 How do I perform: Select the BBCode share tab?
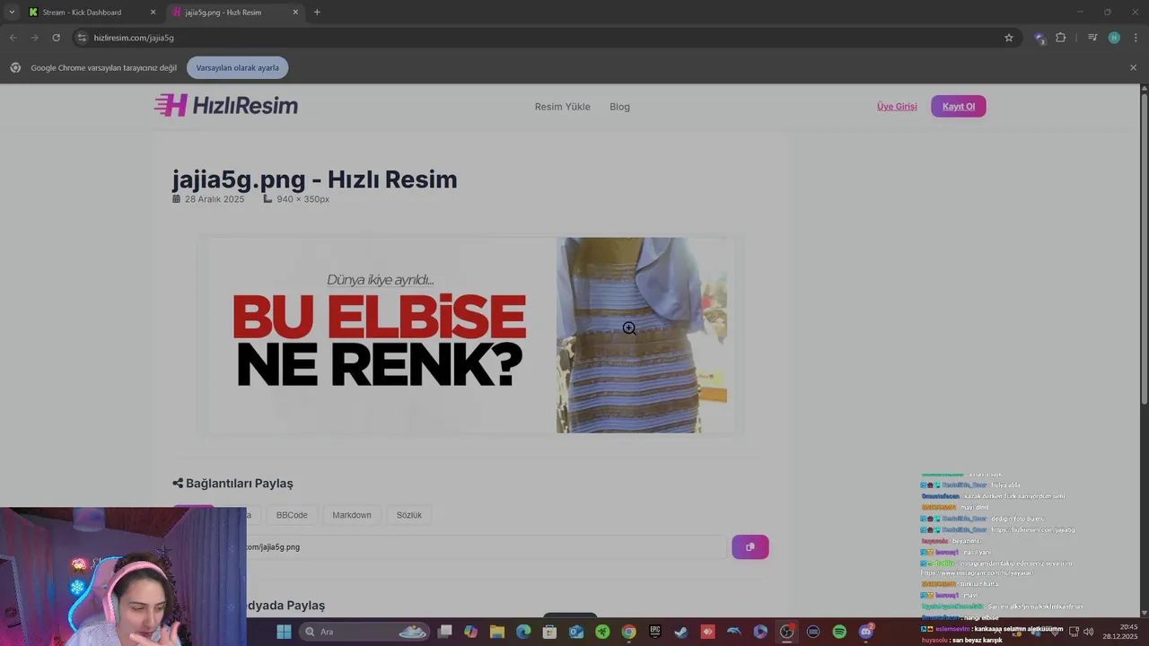[x=292, y=515]
